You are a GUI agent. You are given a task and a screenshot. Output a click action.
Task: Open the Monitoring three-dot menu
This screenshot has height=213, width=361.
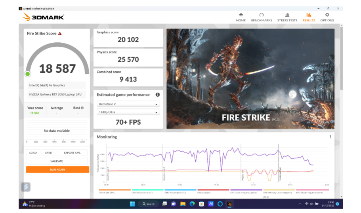coord(330,137)
